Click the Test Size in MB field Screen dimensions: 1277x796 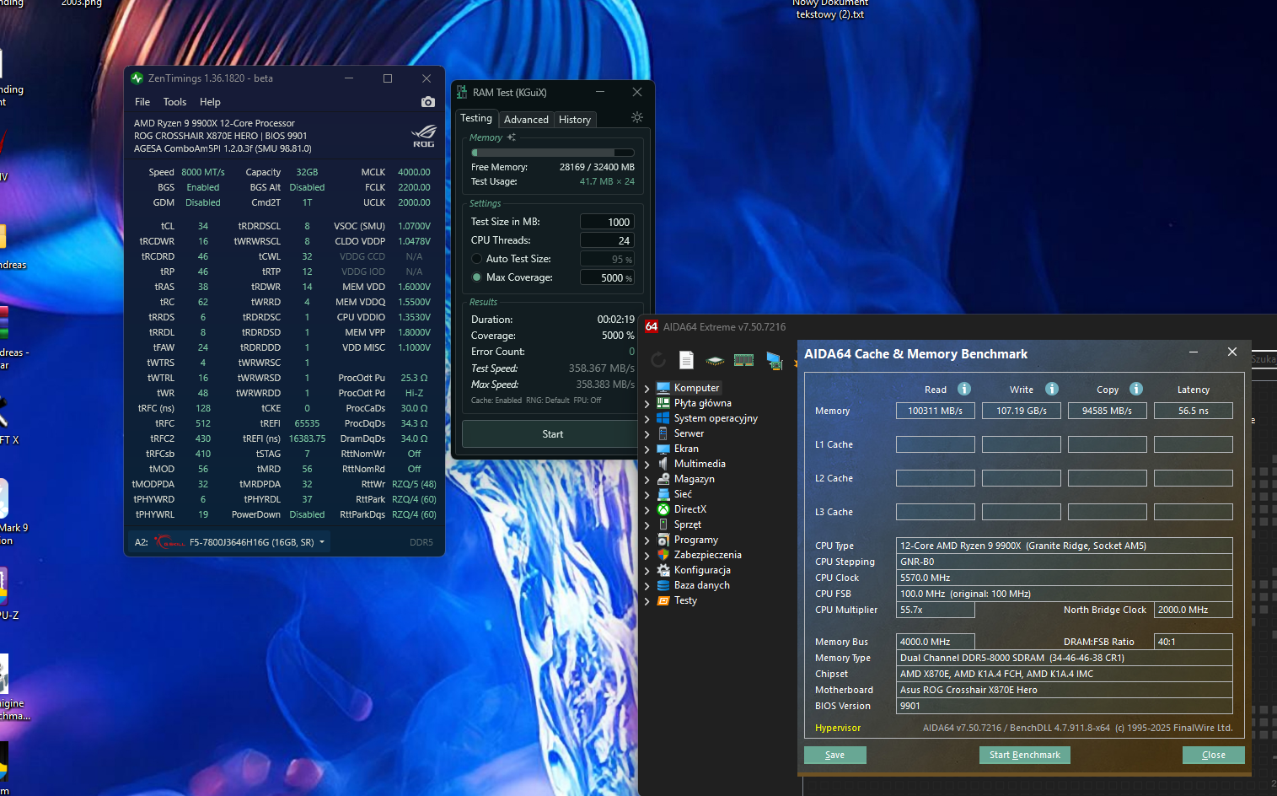click(607, 222)
